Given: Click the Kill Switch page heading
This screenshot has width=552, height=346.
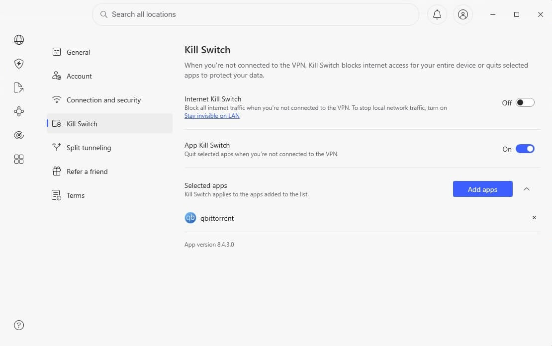Looking at the screenshot, I should click(x=207, y=50).
